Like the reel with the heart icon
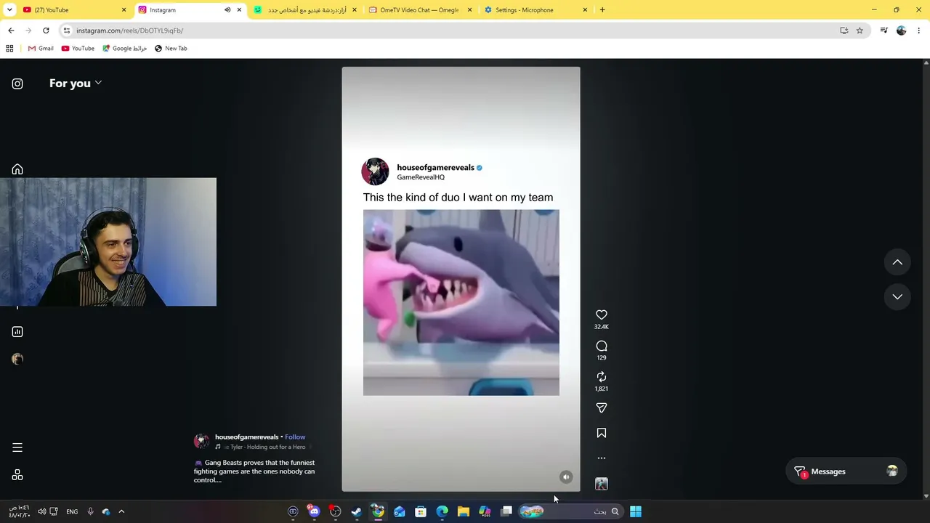Screen dimensions: 930x523 602,315
